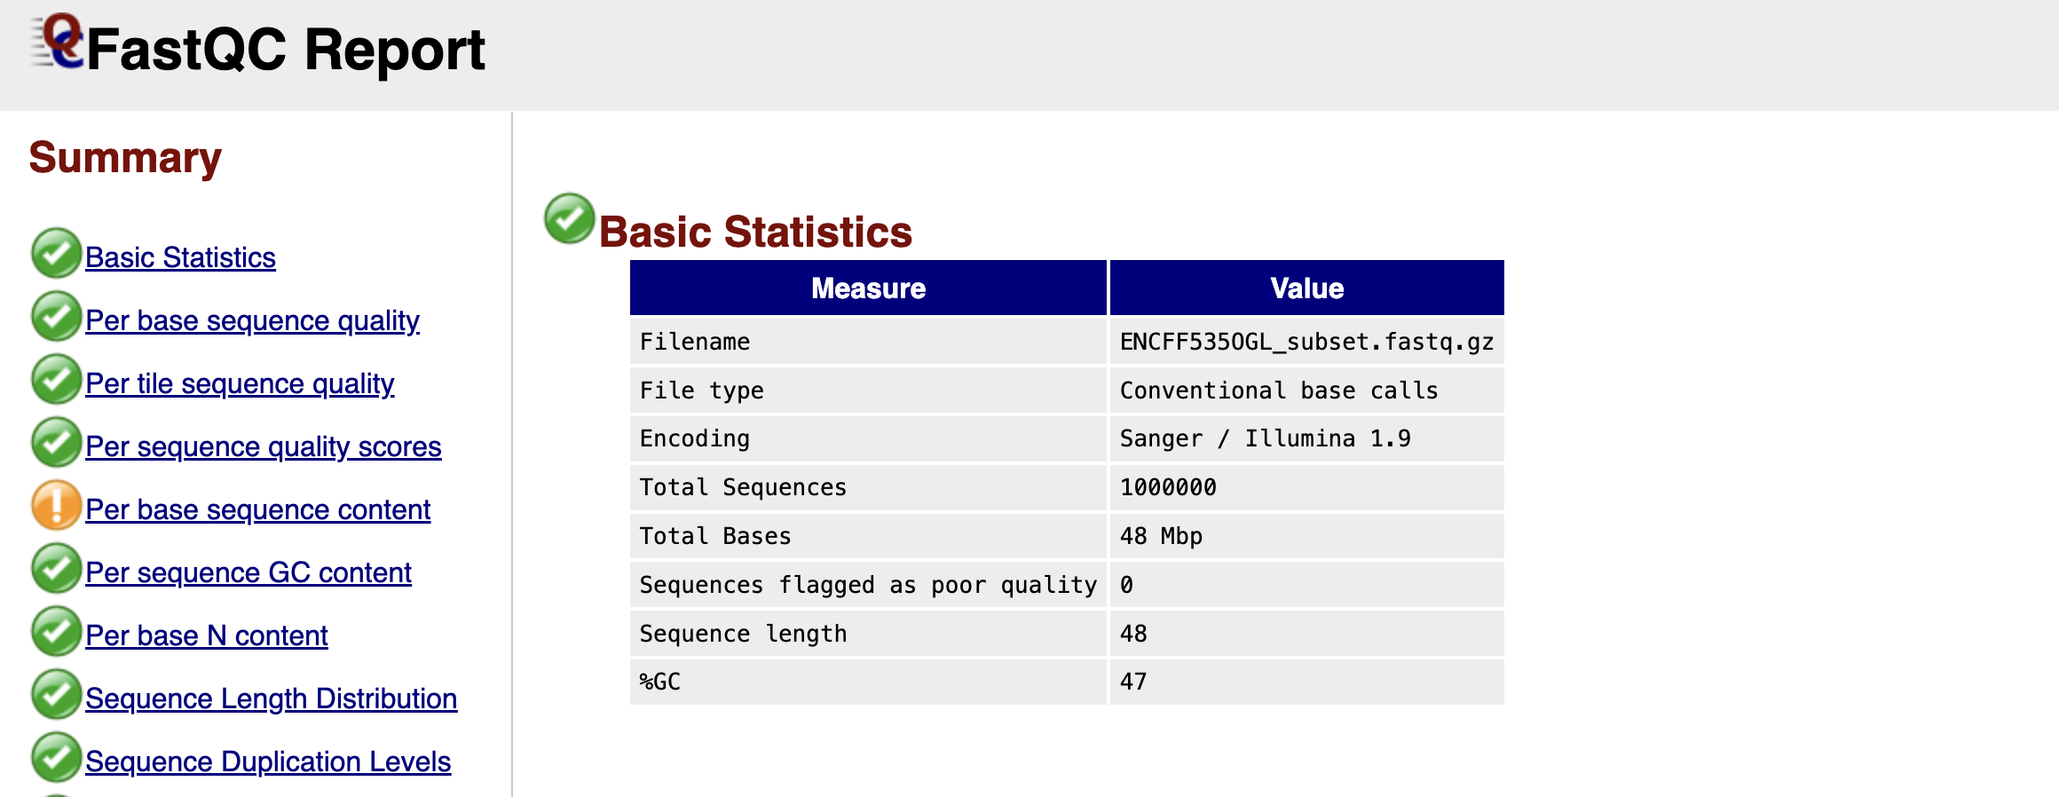This screenshot has height=797, width=2059.
Task: Click the Total Sequences cell
Action: click(x=868, y=487)
